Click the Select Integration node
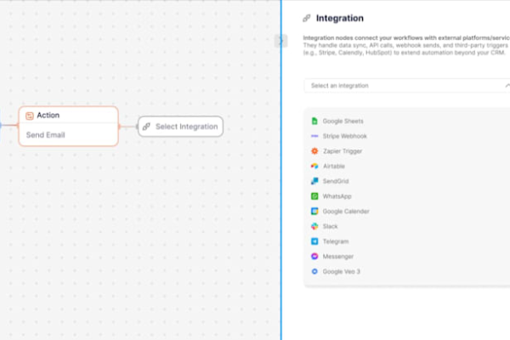This screenshot has width=510, height=340. 180,127
